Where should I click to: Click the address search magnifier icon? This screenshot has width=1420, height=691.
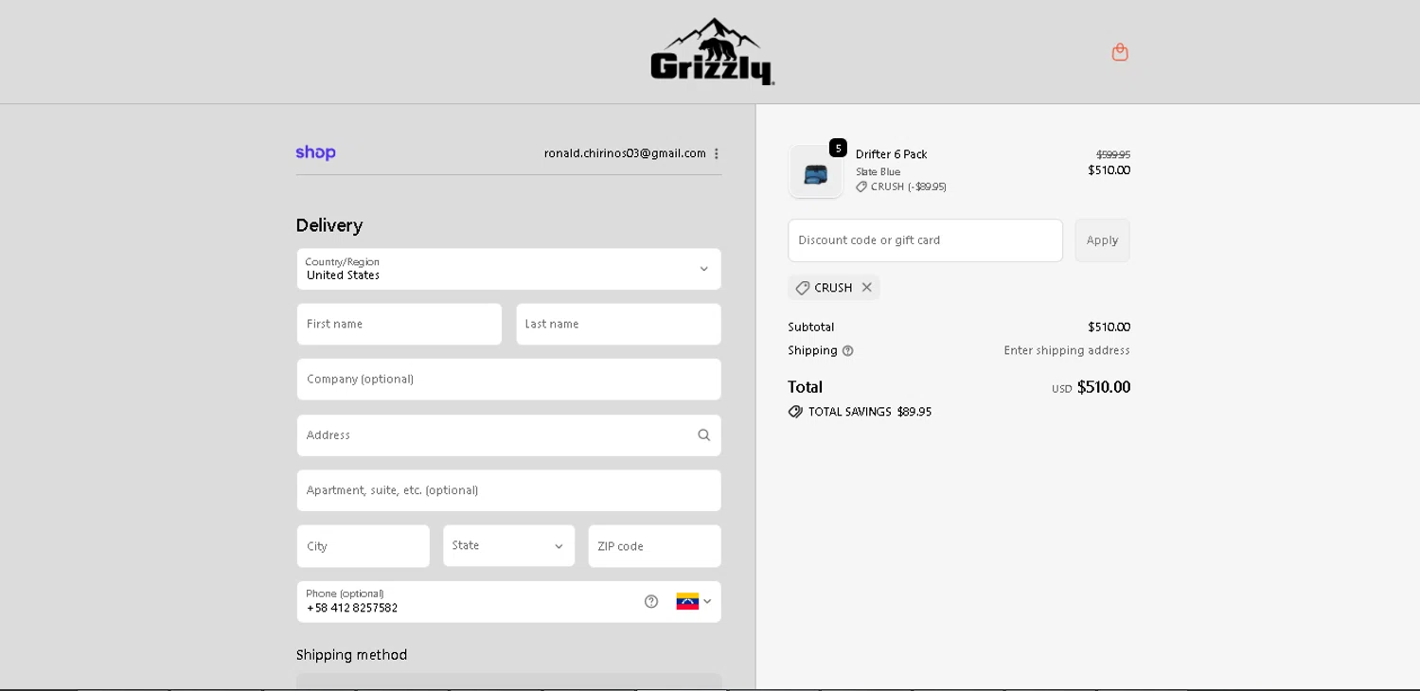pos(703,435)
